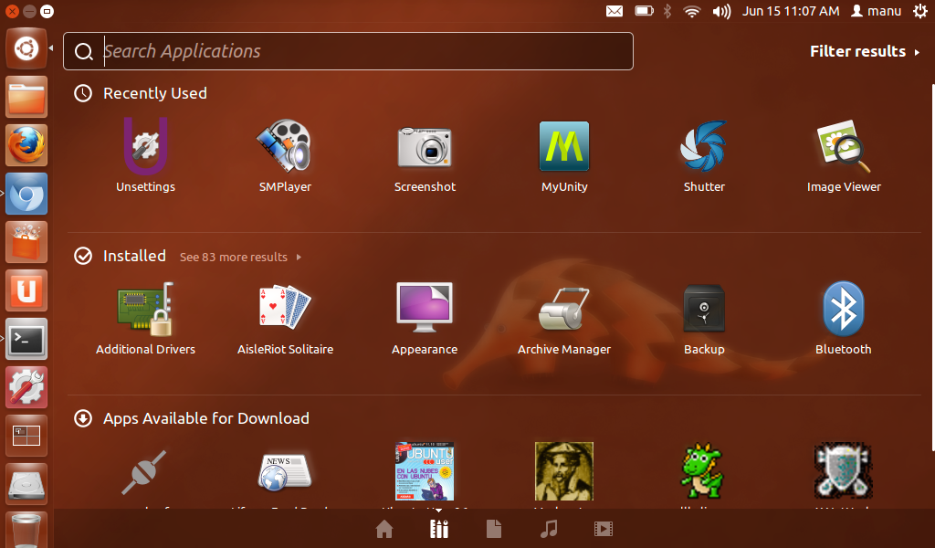Switch to the Home lens tab
Image resolution: width=935 pixels, height=548 pixels.
(x=384, y=529)
